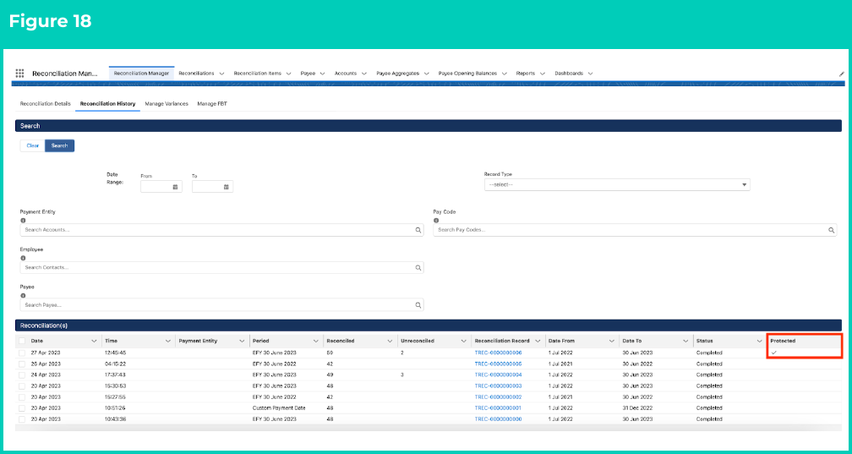Open record TREC-0000000005
The height and width of the screenshot is (454, 852).
pyautogui.click(x=499, y=364)
